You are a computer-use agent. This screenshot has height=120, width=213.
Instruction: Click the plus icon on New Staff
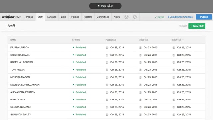click(191, 26)
